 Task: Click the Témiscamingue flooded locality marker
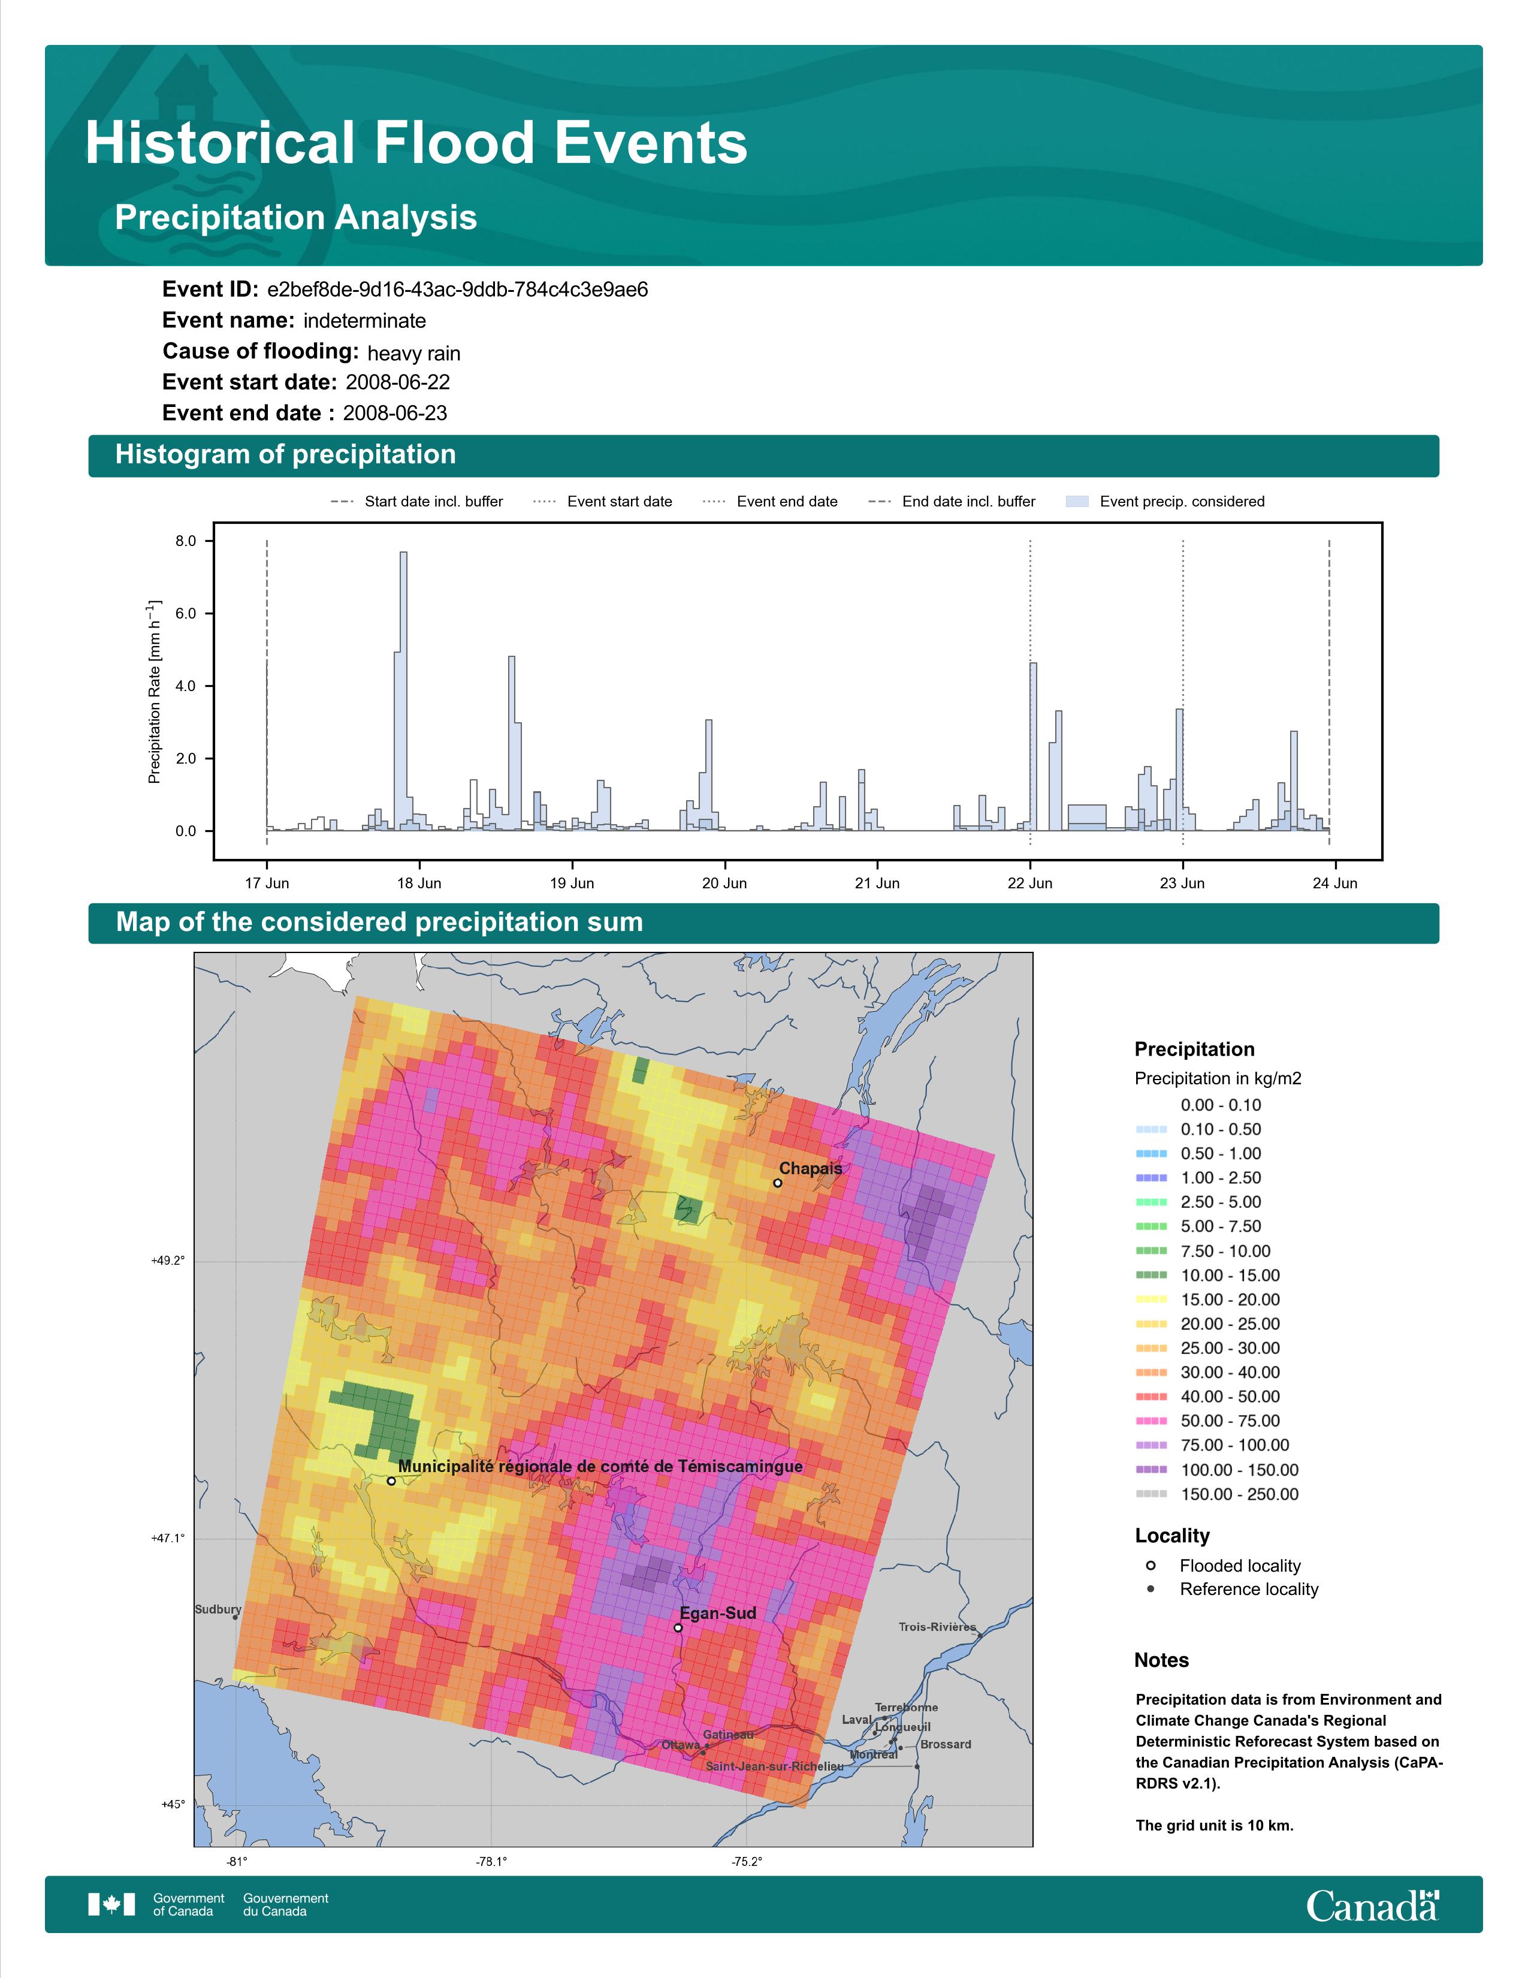click(391, 1481)
